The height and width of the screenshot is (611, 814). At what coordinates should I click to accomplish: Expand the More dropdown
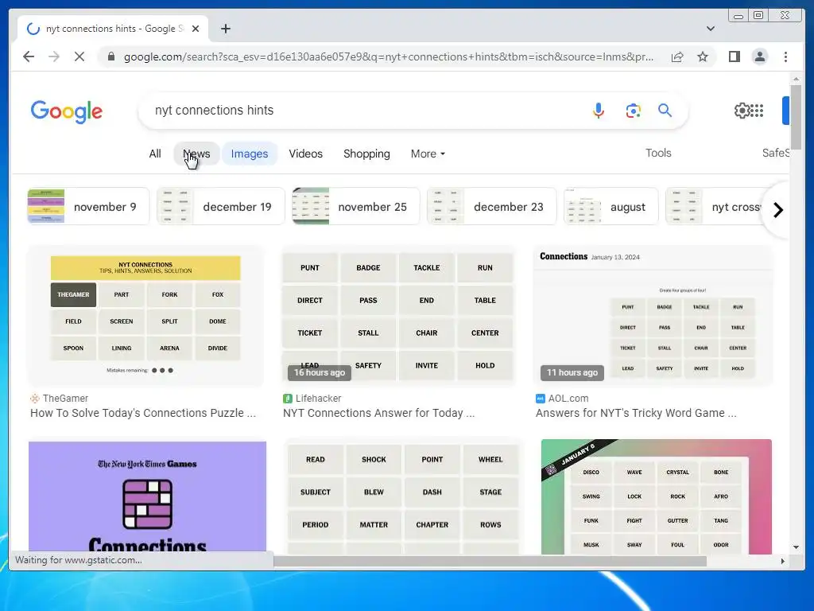428,154
